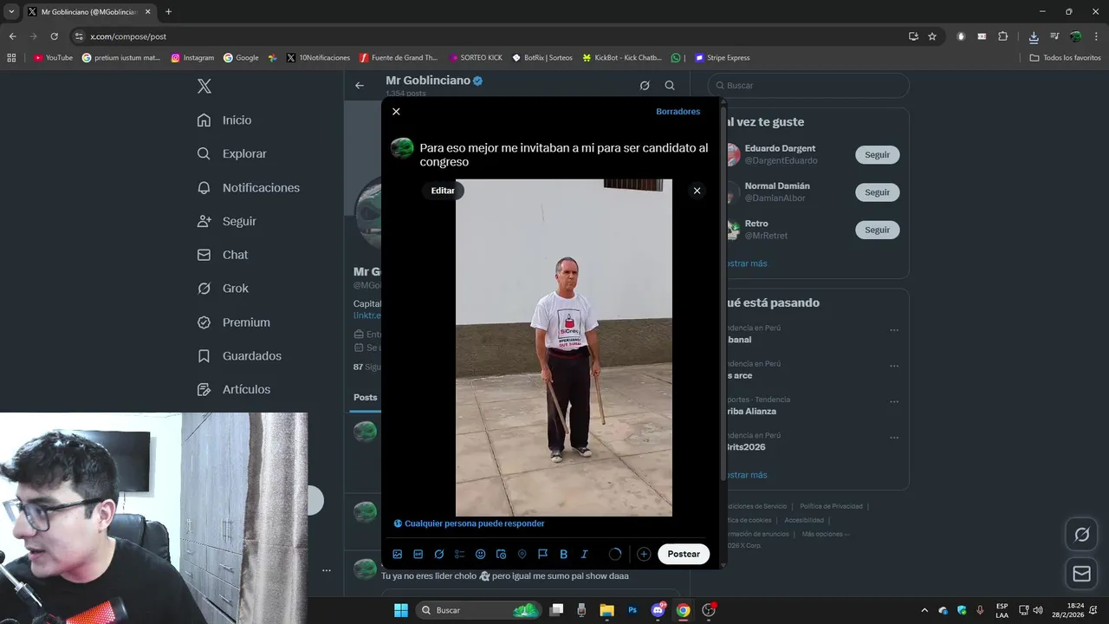Add another post to the thread
The height and width of the screenshot is (624, 1109).
[644, 554]
